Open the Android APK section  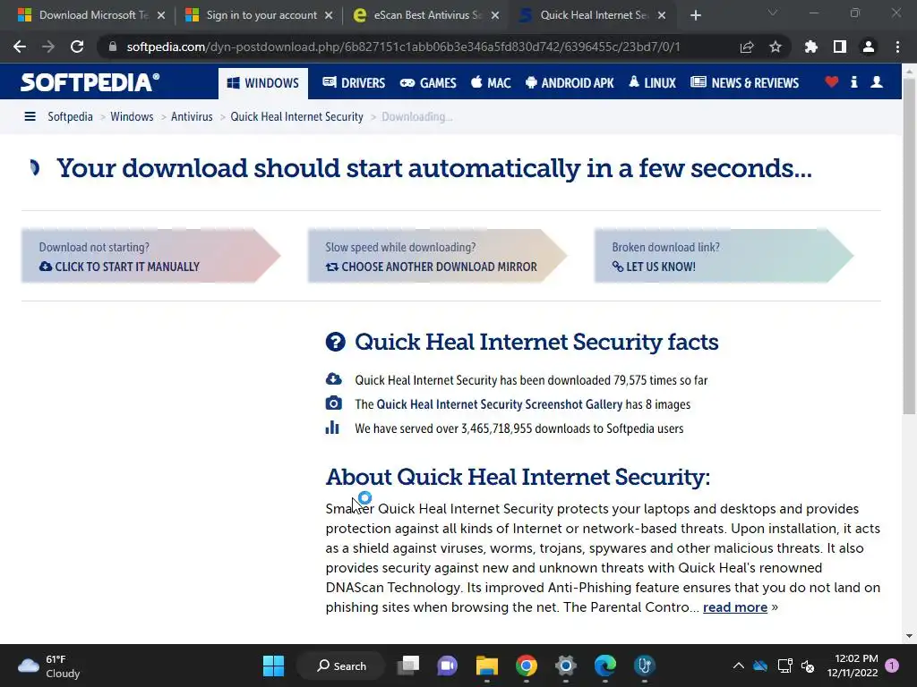click(x=570, y=83)
